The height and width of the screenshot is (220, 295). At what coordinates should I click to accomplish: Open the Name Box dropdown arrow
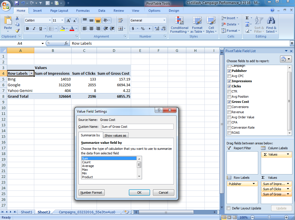coord(43,44)
